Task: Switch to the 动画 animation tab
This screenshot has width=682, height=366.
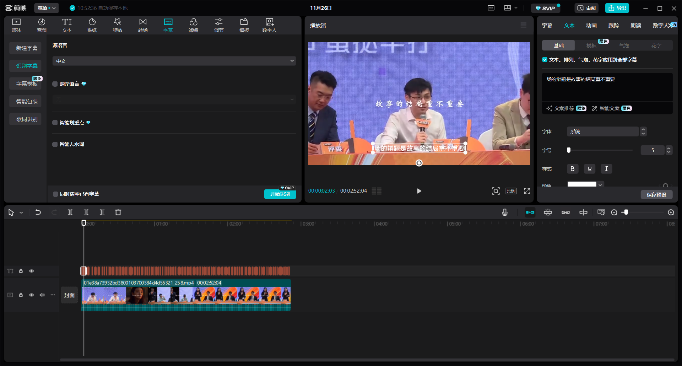Action: coord(591,25)
